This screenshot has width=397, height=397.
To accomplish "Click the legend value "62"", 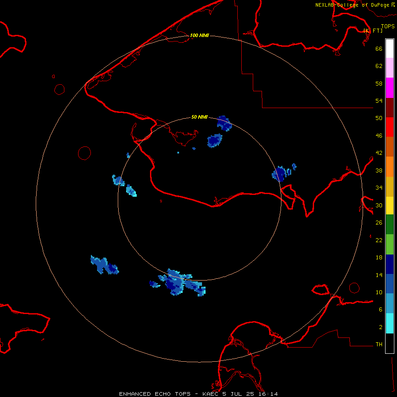I will (379, 66).
